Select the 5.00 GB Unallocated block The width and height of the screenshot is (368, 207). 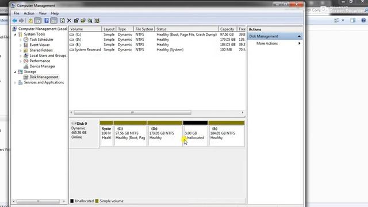coord(195,134)
